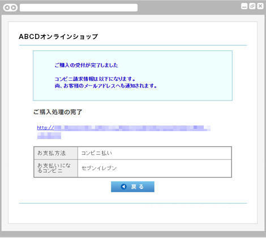Click the ご購入処理の完了 heading
266x238 pixels.
click(58, 112)
